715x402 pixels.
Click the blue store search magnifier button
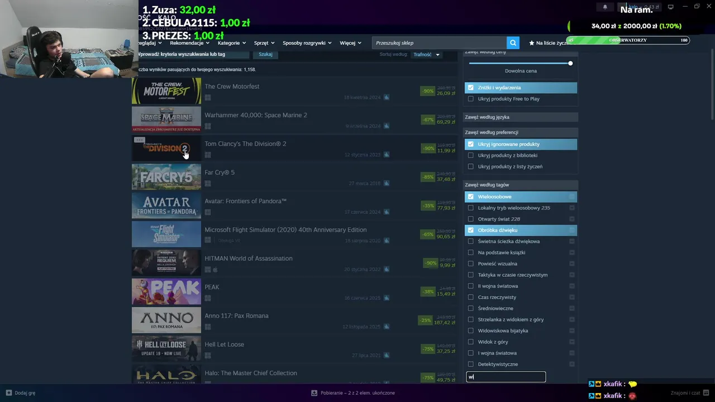pos(513,43)
